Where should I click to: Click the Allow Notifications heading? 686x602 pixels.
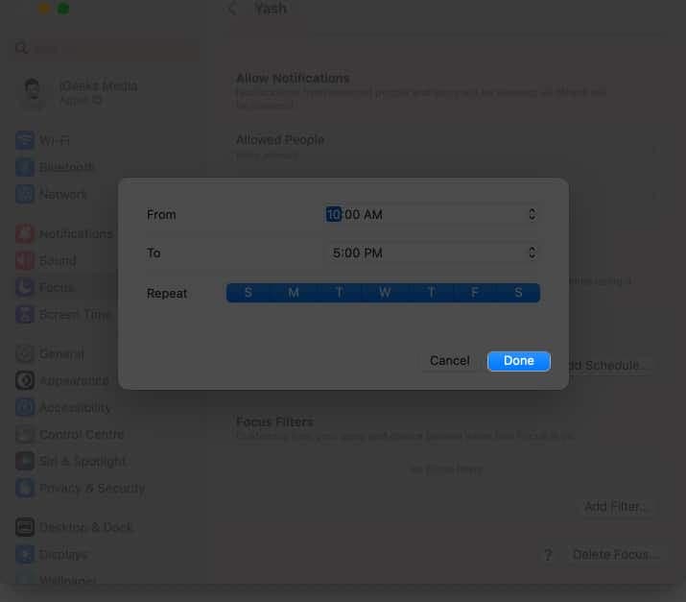293,79
